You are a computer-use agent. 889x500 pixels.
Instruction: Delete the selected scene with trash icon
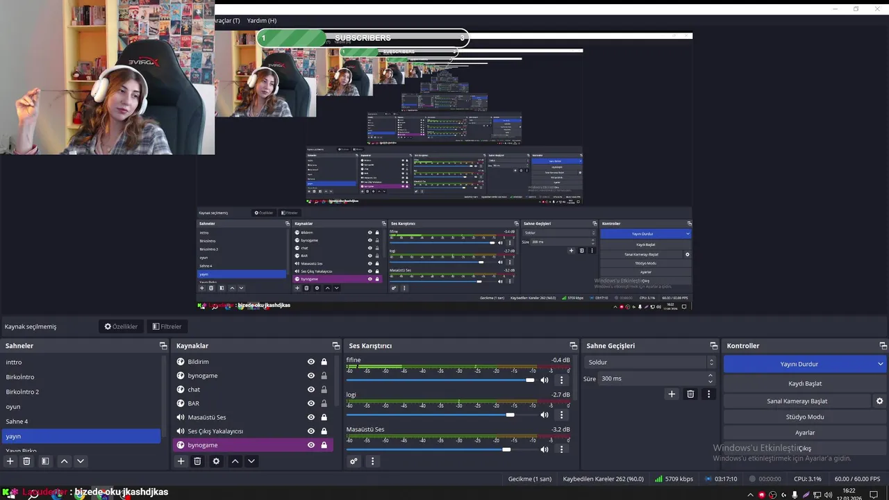pyautogui.click(x=26, y=461)
